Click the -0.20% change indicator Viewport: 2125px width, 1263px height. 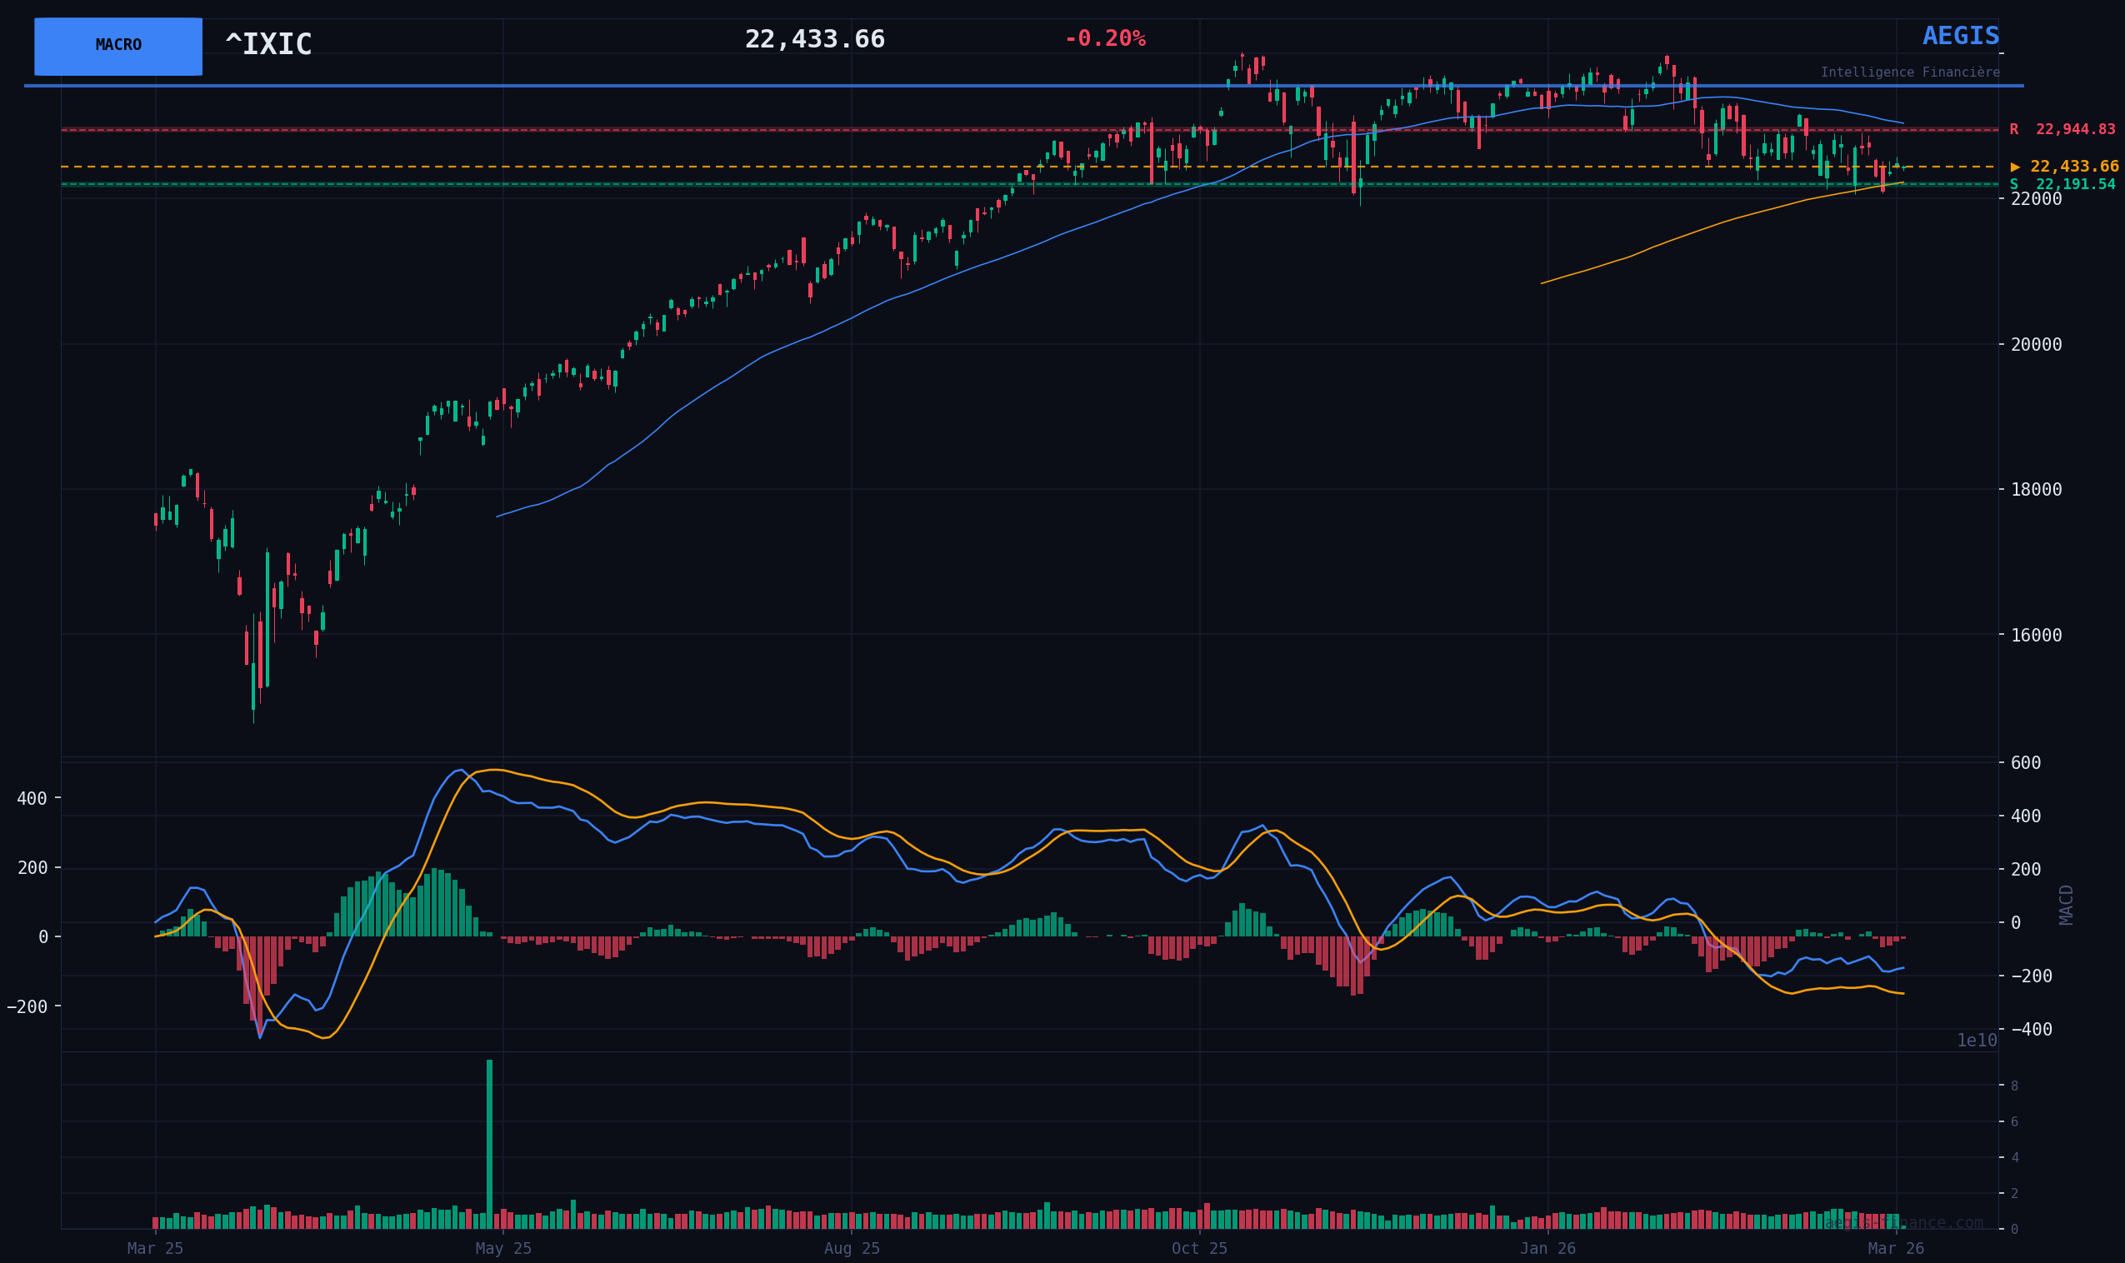(x=1105, y=39)
